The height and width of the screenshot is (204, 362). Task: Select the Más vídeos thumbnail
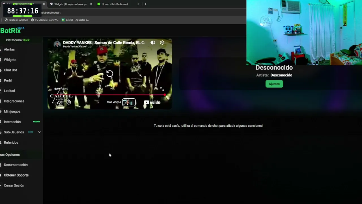pos(129,102)
